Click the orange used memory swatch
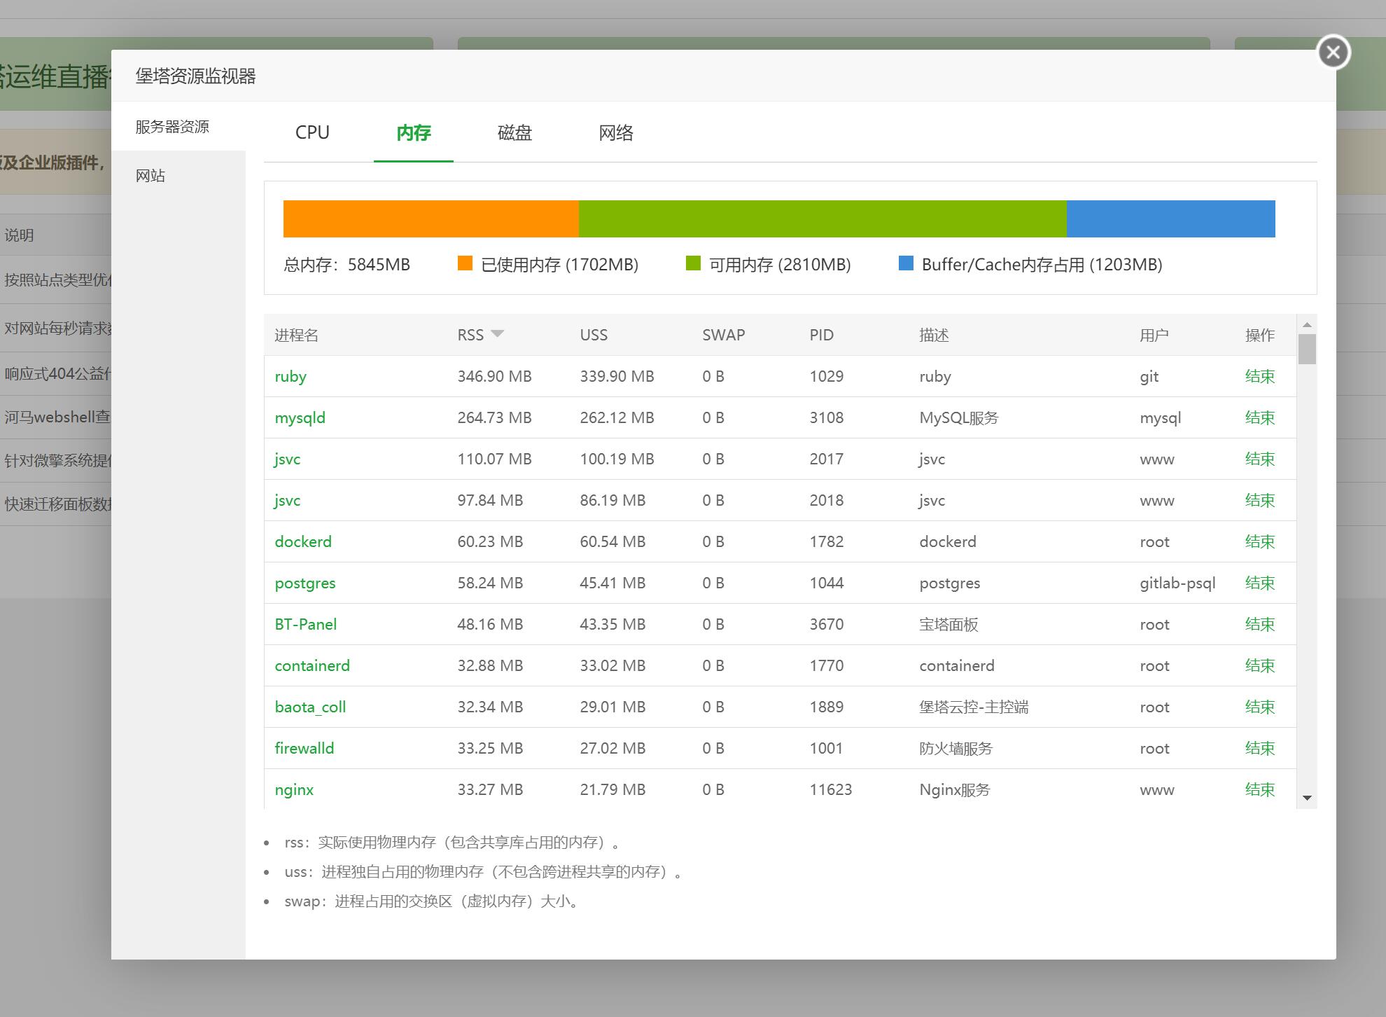 click(465, 263)
